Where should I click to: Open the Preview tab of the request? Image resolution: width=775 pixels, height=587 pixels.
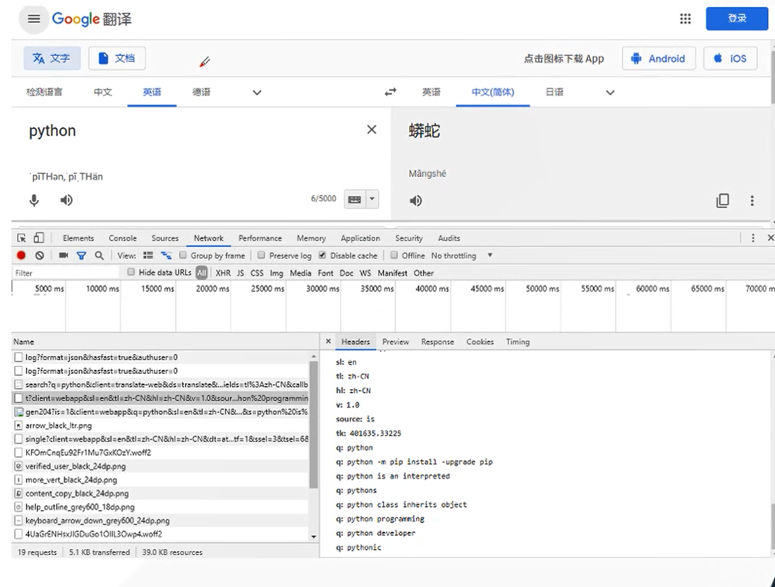click(396, 342)
